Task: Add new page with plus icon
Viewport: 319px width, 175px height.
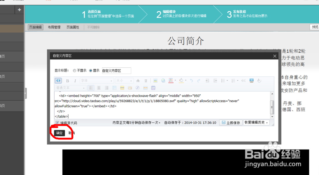Action: [19, 10]
